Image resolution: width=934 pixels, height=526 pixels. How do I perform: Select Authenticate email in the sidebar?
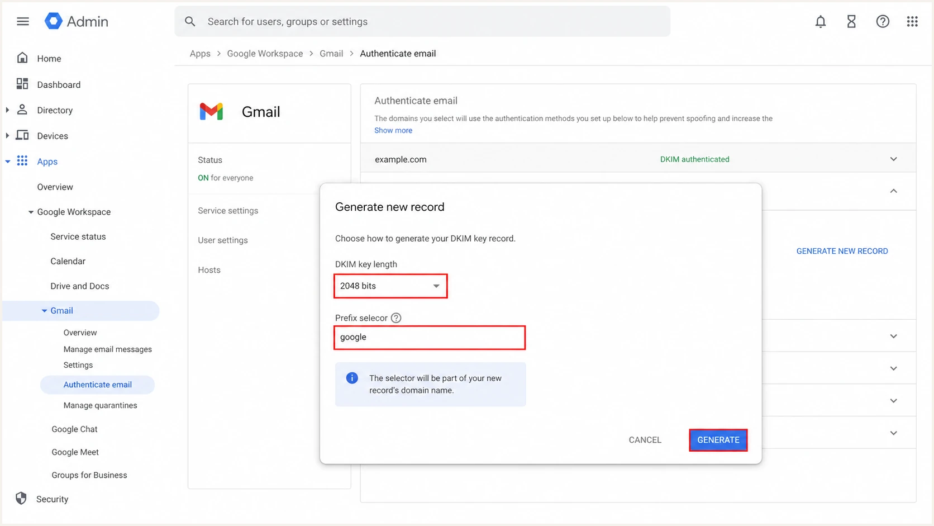98,385
